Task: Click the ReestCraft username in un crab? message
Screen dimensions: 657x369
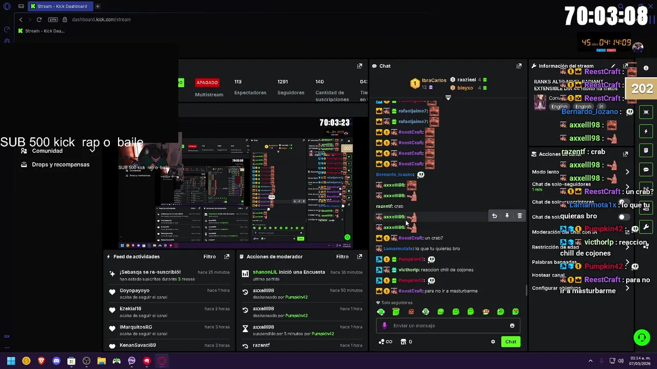Action: click(411, 238)
